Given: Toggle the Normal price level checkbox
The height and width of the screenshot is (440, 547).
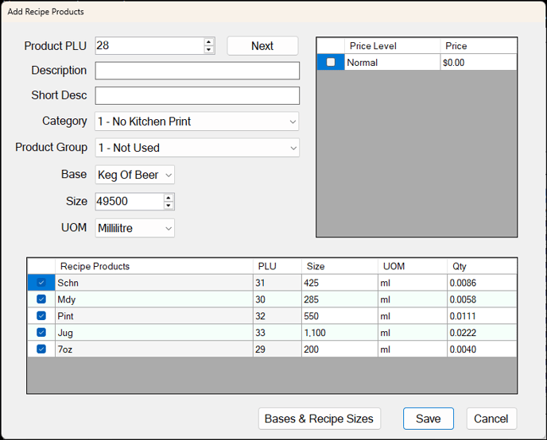Looking at the screenshot, I should (x=331, y=62).
